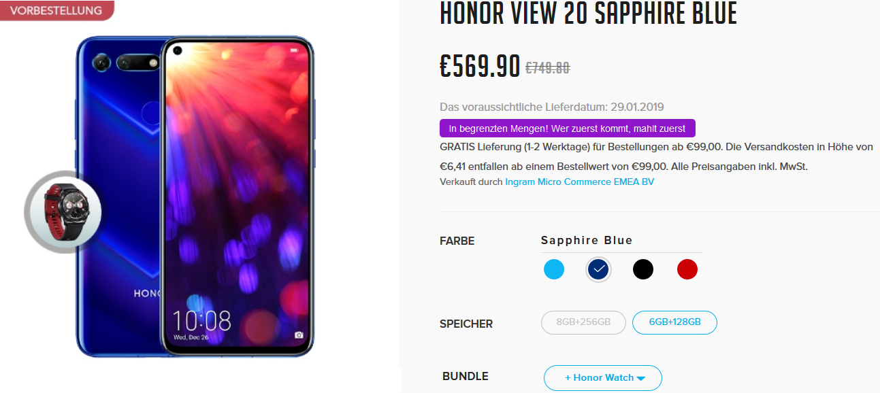Click the Honor View 20 Sapphire Blue title
This screenshot has width=880, height=393.
[588, 14]
